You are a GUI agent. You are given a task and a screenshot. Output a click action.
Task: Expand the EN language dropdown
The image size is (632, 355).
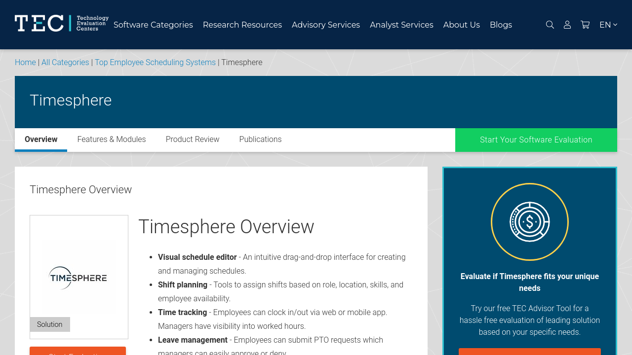[608, 25]
